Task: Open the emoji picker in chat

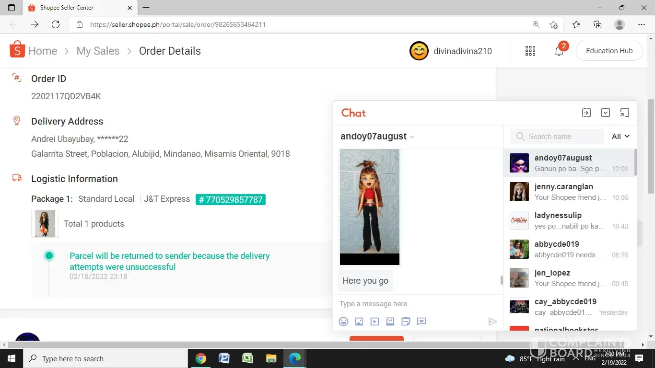Action: pyautogui.click(x=343, y=322)
